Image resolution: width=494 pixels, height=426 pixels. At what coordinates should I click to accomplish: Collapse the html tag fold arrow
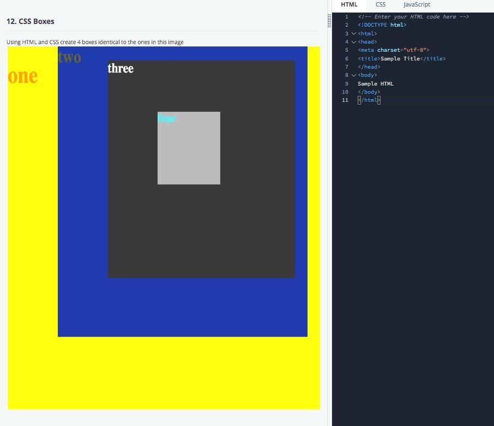(x=354, y=33)
